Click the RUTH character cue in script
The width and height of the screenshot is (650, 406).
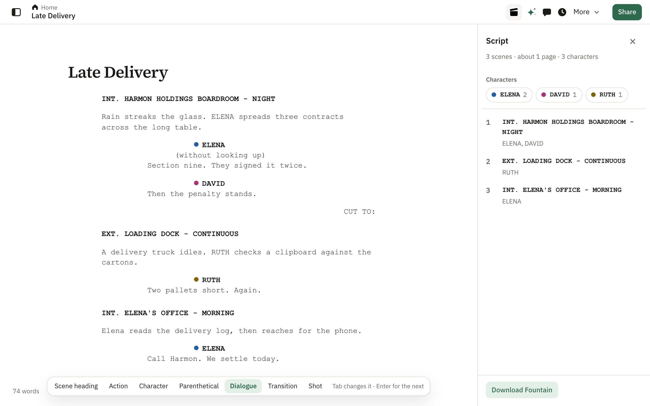pyautogui.click(x=211, y=280)
